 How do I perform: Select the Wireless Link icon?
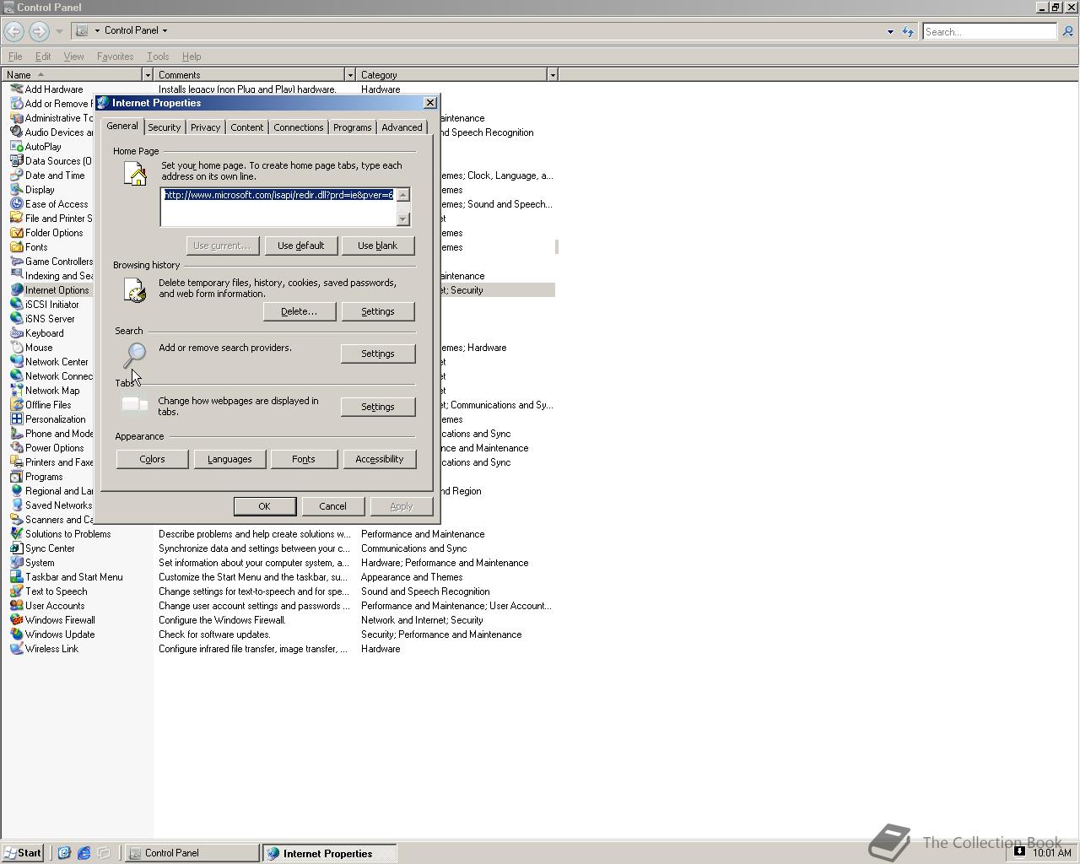(16, 649)
